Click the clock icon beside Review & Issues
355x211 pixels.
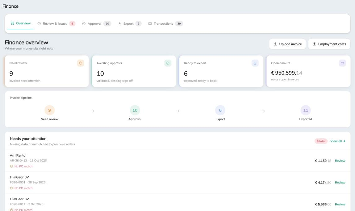[39, 23]
